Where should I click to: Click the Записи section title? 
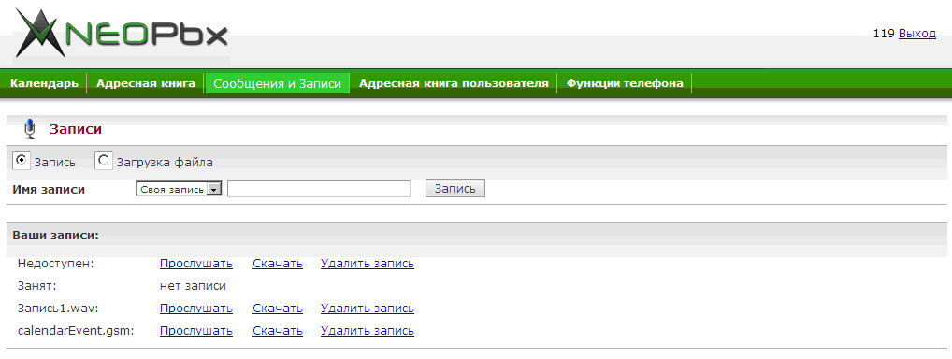(76, 129)
